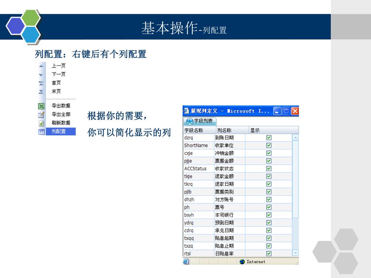The image size is (371, 278).
Task: Click the first page icon beside 首页
Action: [41, 83]
